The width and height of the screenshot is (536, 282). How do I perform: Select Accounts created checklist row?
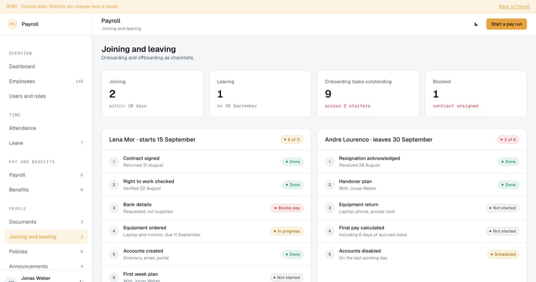[x=206, y=254]
